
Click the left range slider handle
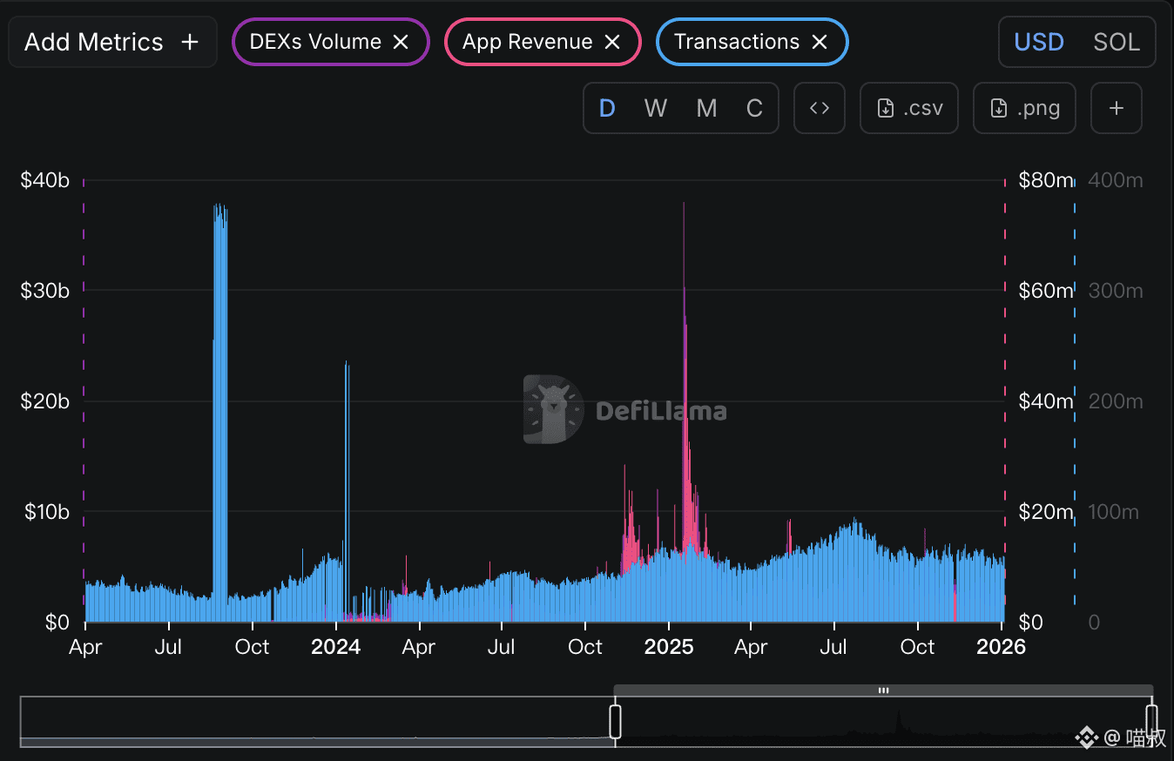click(x=615, y=721)
